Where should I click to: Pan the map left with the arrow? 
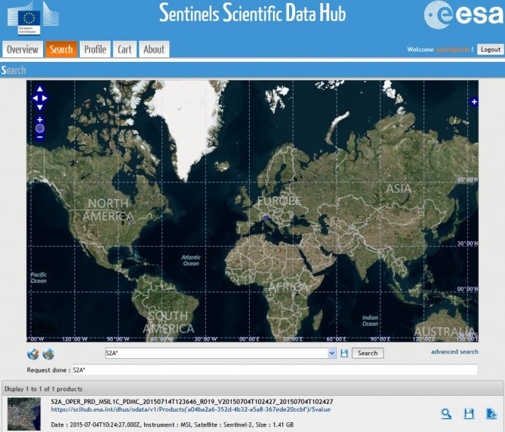tap(35, 98)
